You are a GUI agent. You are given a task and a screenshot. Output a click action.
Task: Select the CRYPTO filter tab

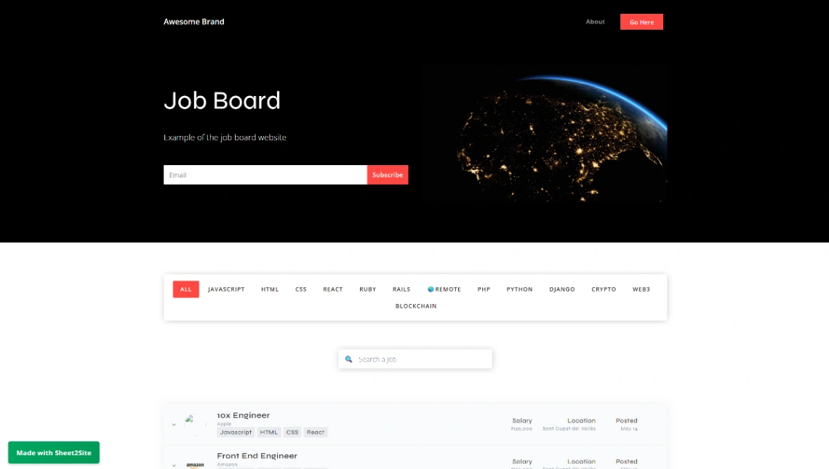click(603, 289)
